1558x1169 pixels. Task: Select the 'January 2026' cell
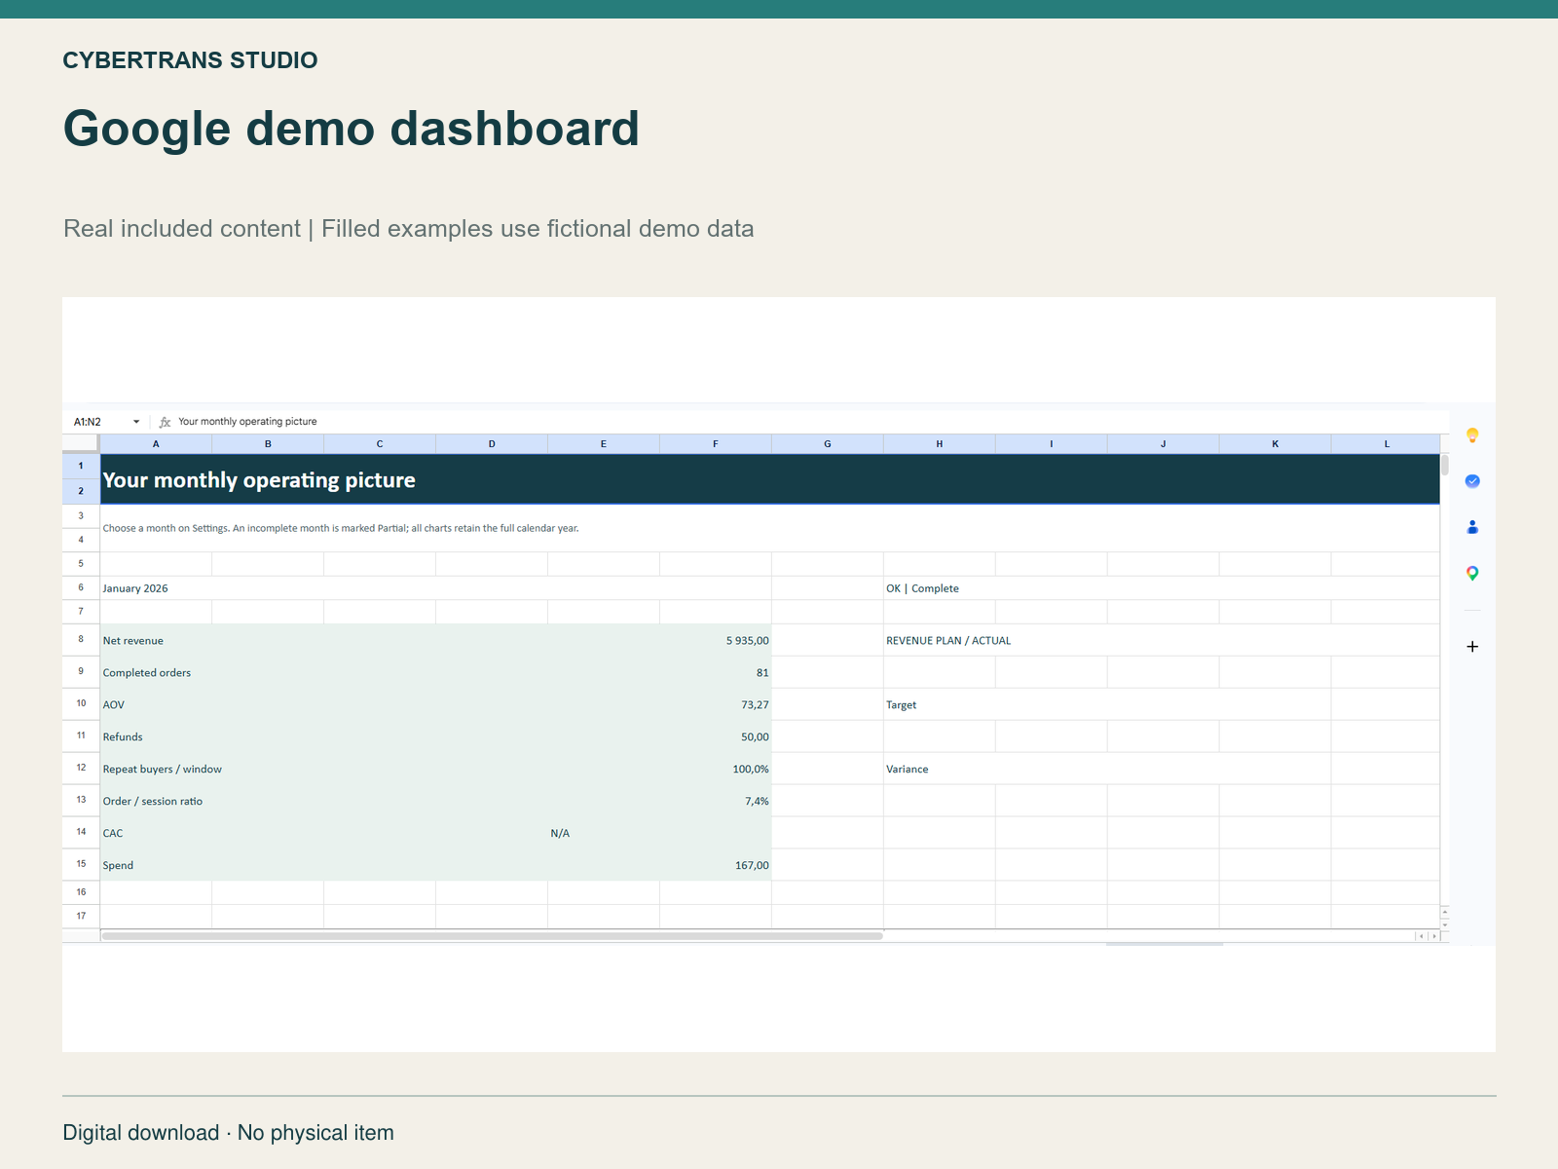436,588
